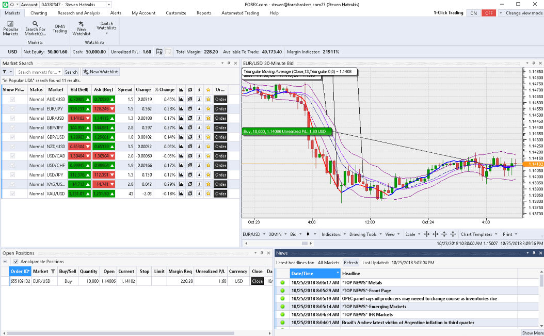Click New Watchlist button in Market Search
Viewport: 544px width, 336px height.
point(101,72)
